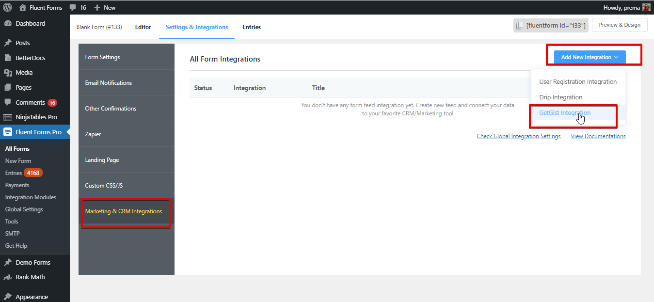Open View Documentations link
The width and height of the screenshot is (654, 302).
(598, 136)
